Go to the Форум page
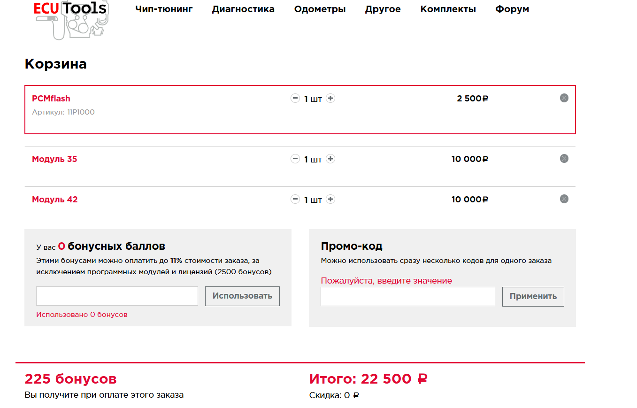 coord(512,9)
